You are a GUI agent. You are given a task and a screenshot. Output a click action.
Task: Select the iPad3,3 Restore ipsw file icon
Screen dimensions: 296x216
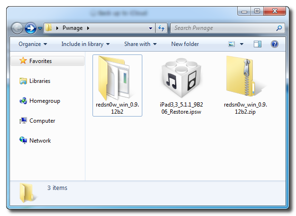pyautogui.click(x=181, y=78)
